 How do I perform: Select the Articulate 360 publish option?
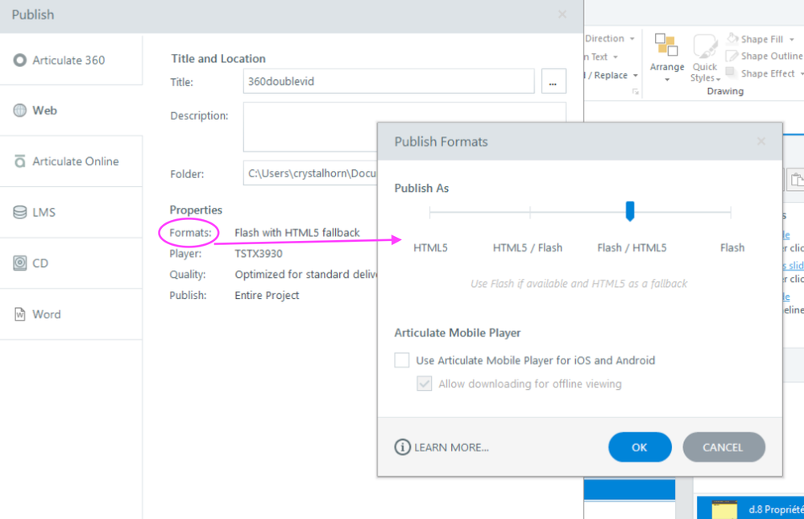click(x=69, y=60)
